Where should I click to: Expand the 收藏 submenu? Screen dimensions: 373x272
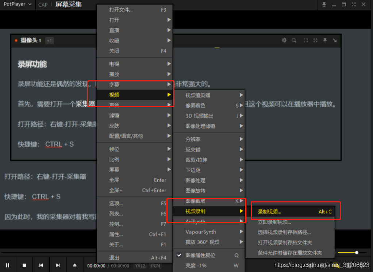(x=135, y=41)
